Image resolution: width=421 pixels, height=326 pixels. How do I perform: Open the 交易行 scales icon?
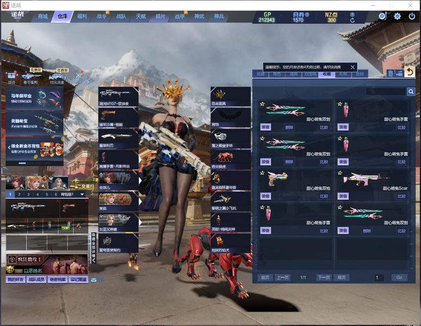pos(83,184)
